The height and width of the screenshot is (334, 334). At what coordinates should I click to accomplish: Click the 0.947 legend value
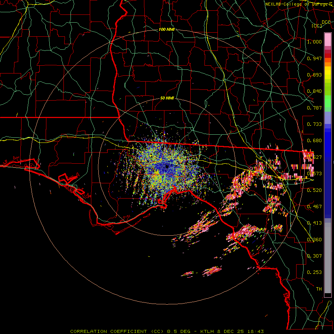pos(314,58)
